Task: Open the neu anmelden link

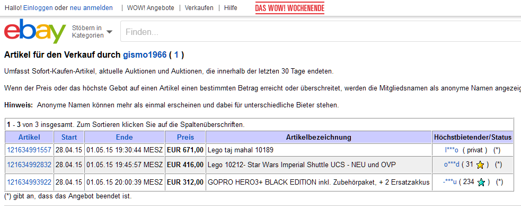Action: click(91, 8)
